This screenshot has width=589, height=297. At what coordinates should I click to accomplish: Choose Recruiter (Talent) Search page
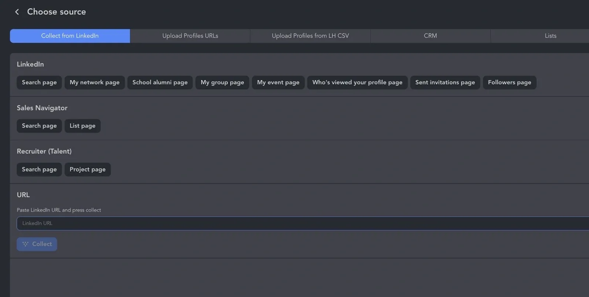click(x=39, y=169)
